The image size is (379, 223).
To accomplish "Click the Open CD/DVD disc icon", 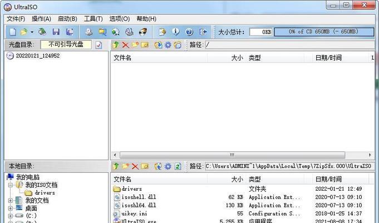I will 43,32.
